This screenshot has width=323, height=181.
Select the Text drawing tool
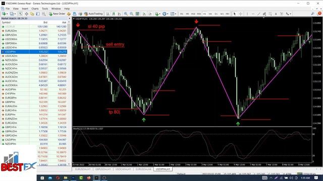tap(276, 14)
